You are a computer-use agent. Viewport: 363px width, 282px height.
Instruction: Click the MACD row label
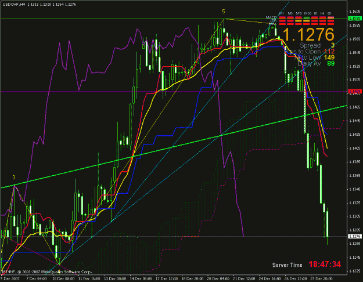271,17
